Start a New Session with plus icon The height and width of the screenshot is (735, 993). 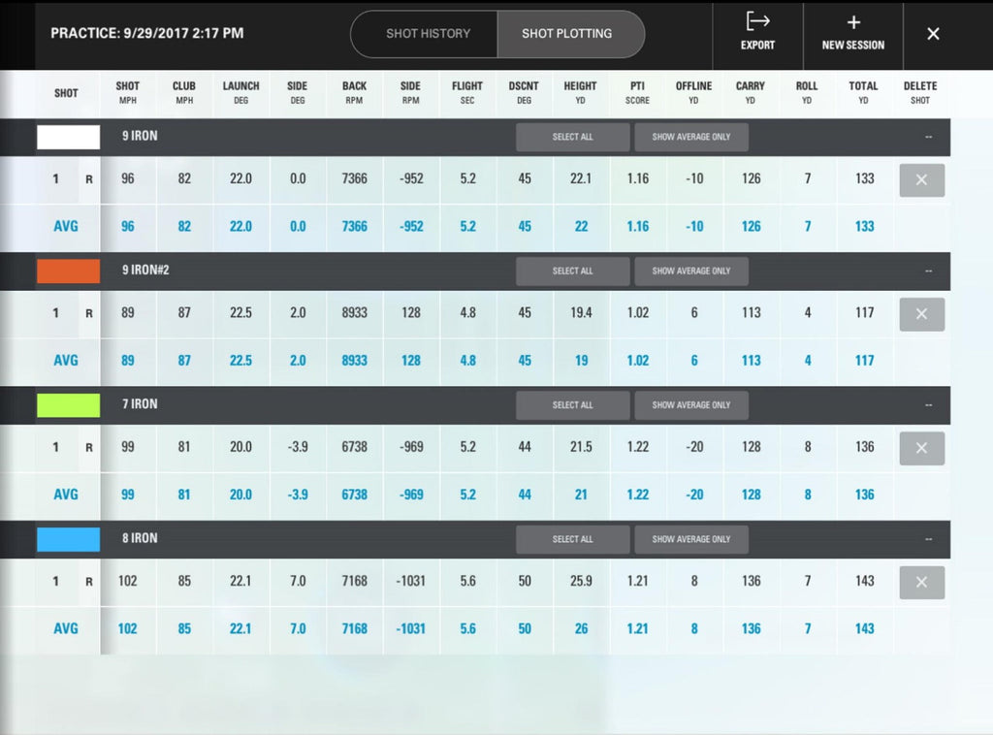tap(853, 32)
